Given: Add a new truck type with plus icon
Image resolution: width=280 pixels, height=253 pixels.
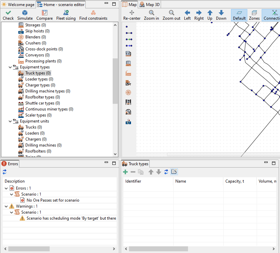Looking at the screenshot, I should click(125, 172).
